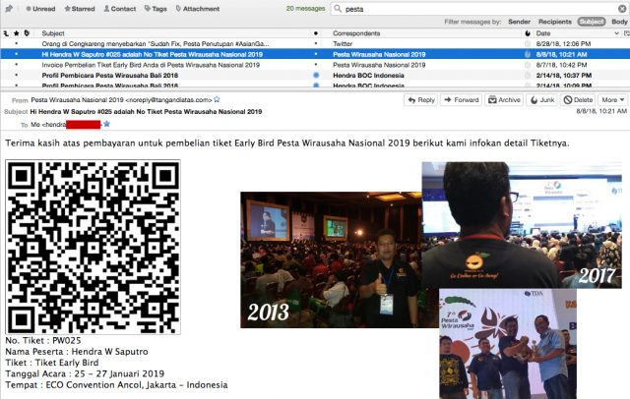Toggle the Starred quick filter

[81, 8]
